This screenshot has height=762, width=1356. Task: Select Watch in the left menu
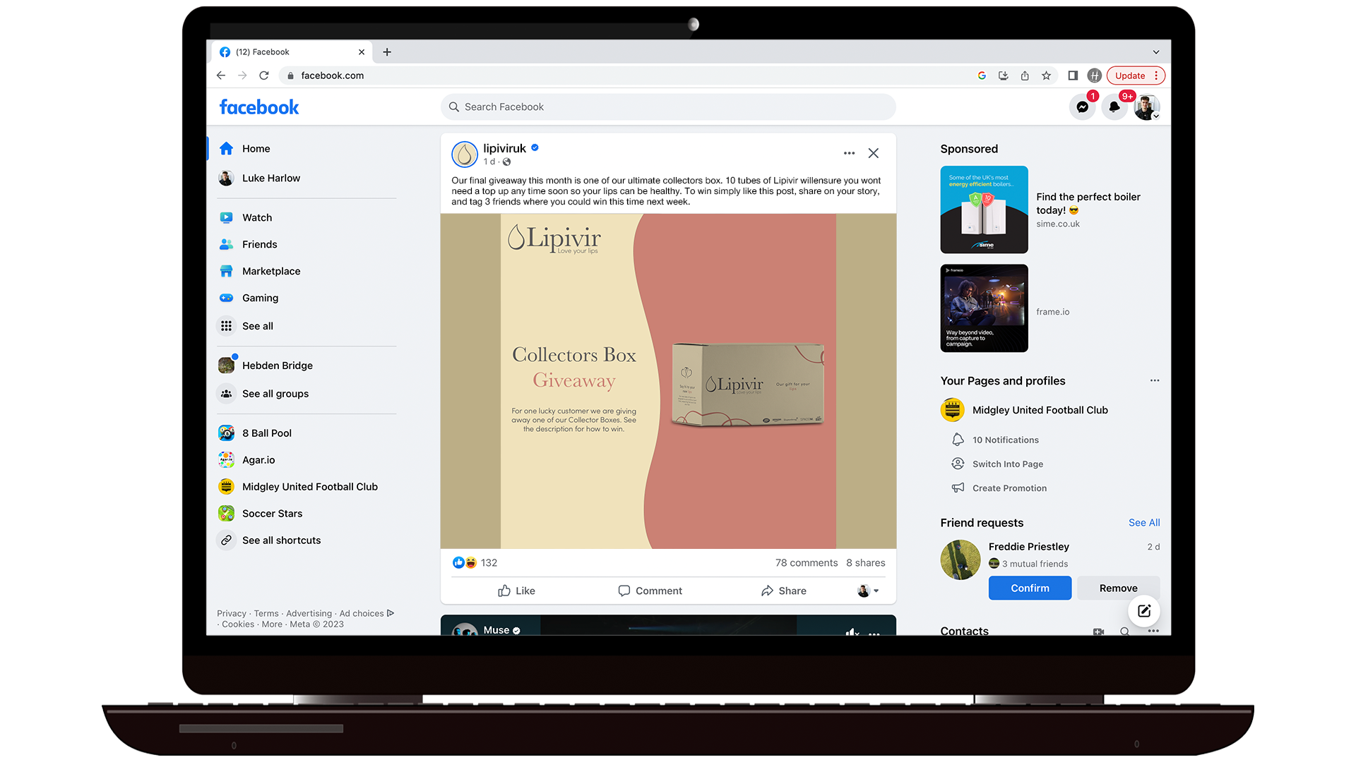256,217
